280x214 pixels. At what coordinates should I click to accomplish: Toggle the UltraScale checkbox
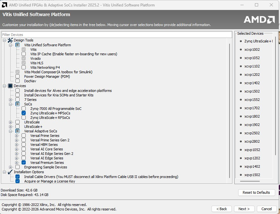(17, 122)
